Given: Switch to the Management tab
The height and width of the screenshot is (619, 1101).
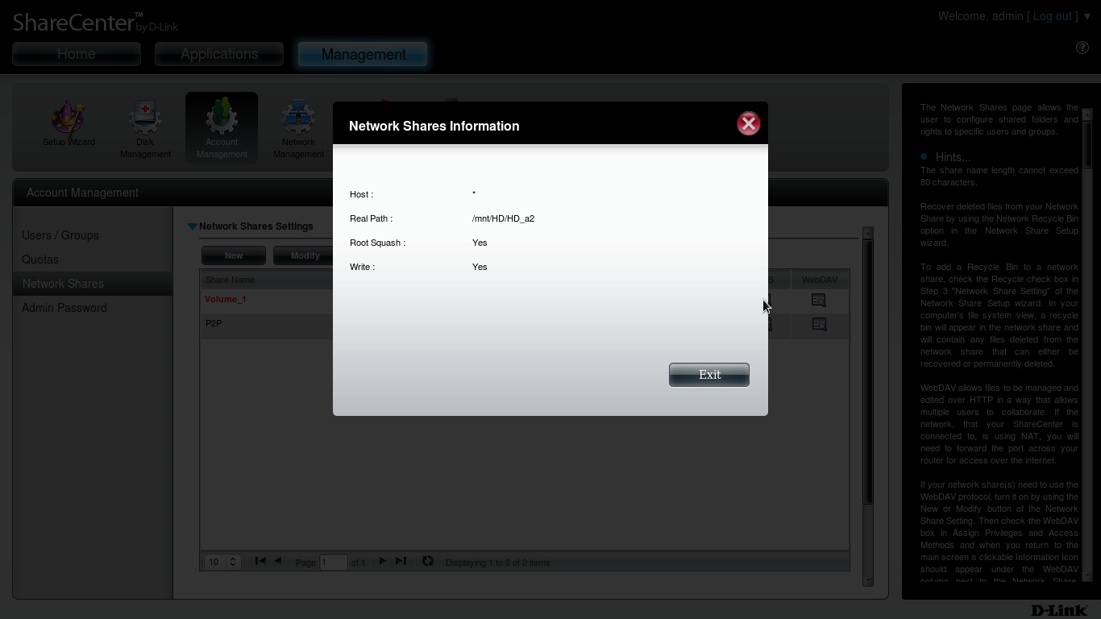Looking at the screenshot, I should click(363, 54).
